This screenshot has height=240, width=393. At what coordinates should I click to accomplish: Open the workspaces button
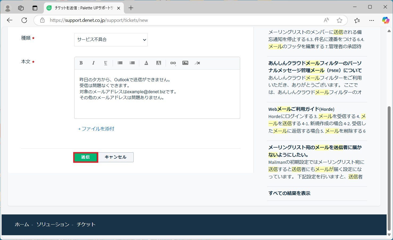(x=21, y=8)
